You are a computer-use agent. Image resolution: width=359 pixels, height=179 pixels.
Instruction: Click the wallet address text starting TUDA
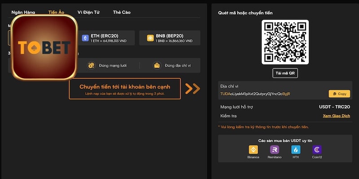coord(255,94)
